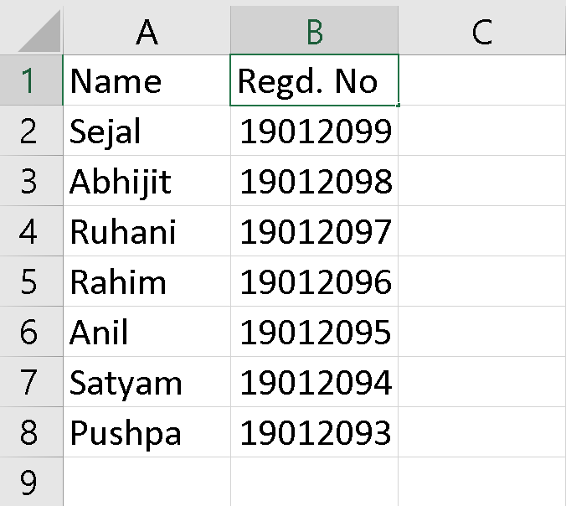
Task: Select column B header
Action: (x=315, y=30)
